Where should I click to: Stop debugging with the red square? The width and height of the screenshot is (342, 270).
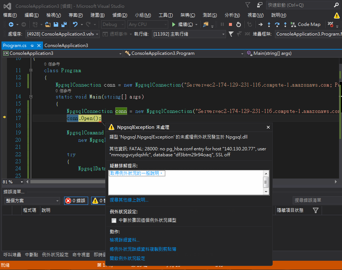click(230, 24)
